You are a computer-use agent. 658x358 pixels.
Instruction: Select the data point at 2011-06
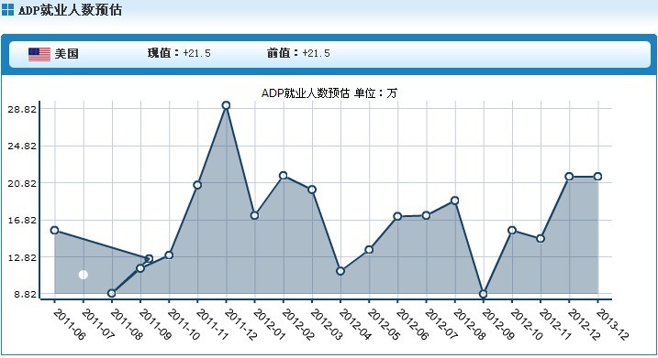(x=54, y=231)
